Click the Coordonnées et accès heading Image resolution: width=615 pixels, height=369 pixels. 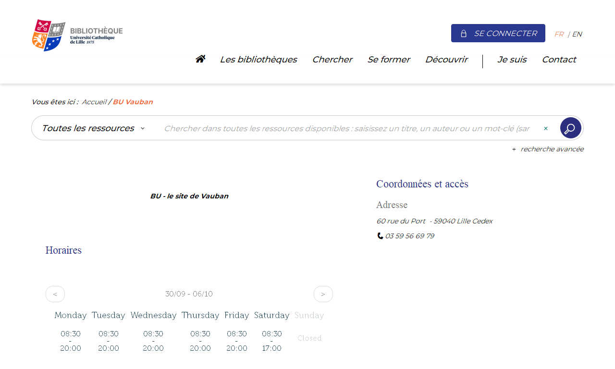422,184
